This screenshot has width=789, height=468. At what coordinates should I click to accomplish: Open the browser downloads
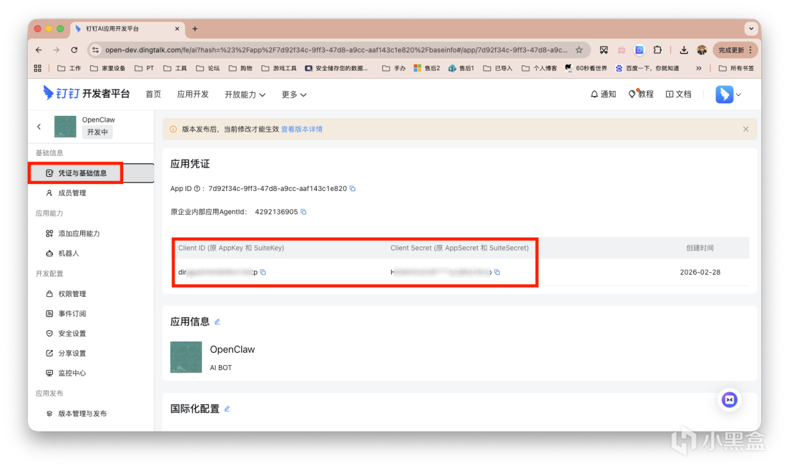coord(684,50)
